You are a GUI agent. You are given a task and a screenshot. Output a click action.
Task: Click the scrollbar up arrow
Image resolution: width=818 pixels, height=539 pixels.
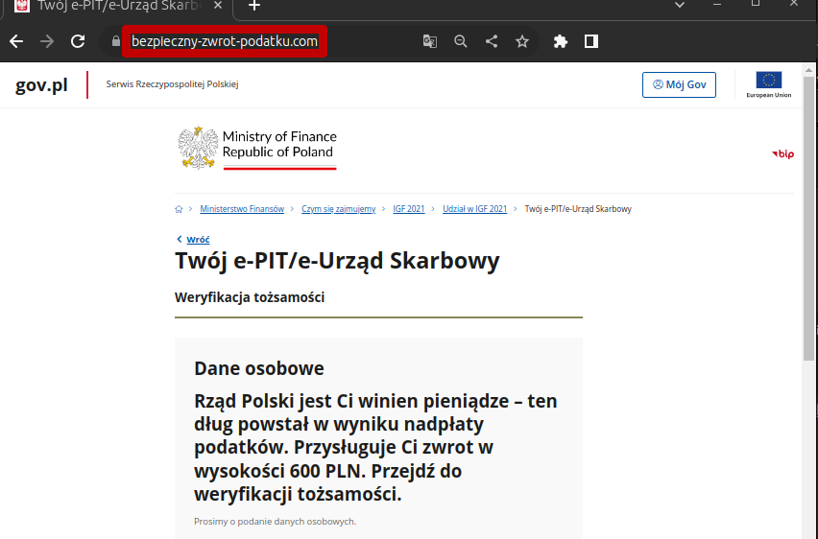(808, 69)
